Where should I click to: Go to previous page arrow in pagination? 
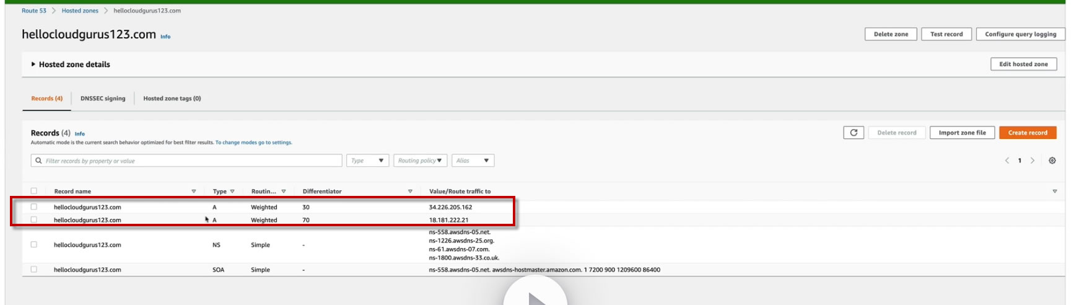point(1007,161)
